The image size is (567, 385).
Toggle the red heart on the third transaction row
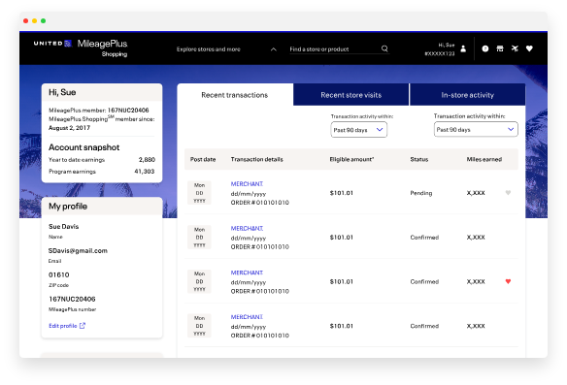[508, 281]
